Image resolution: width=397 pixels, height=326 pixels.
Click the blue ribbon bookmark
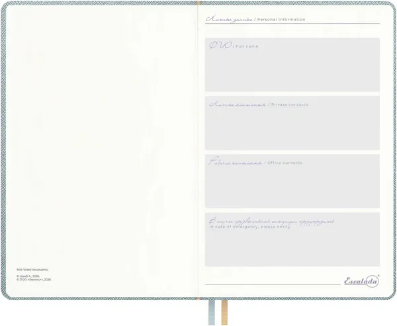pos(212,313)
